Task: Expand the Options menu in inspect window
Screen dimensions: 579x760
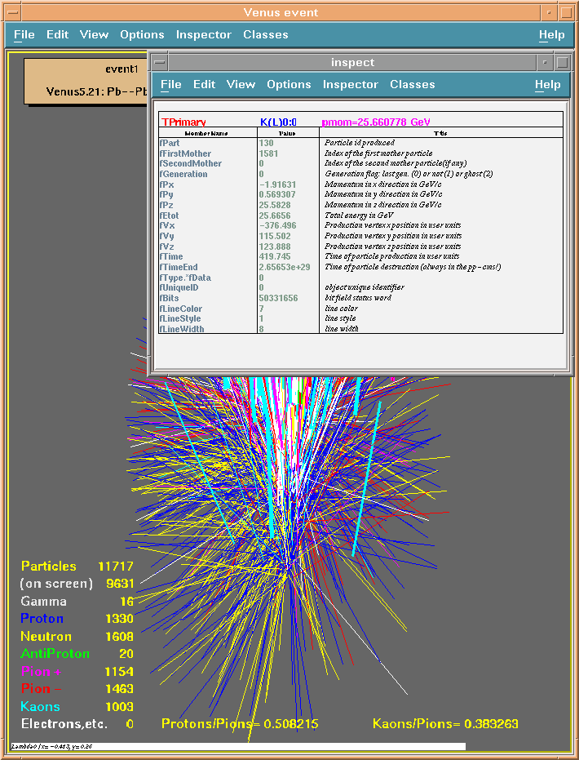Action: pos(289,85)
